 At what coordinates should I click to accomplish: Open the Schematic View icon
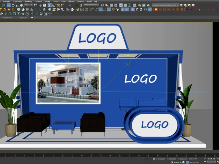(130, 5)
